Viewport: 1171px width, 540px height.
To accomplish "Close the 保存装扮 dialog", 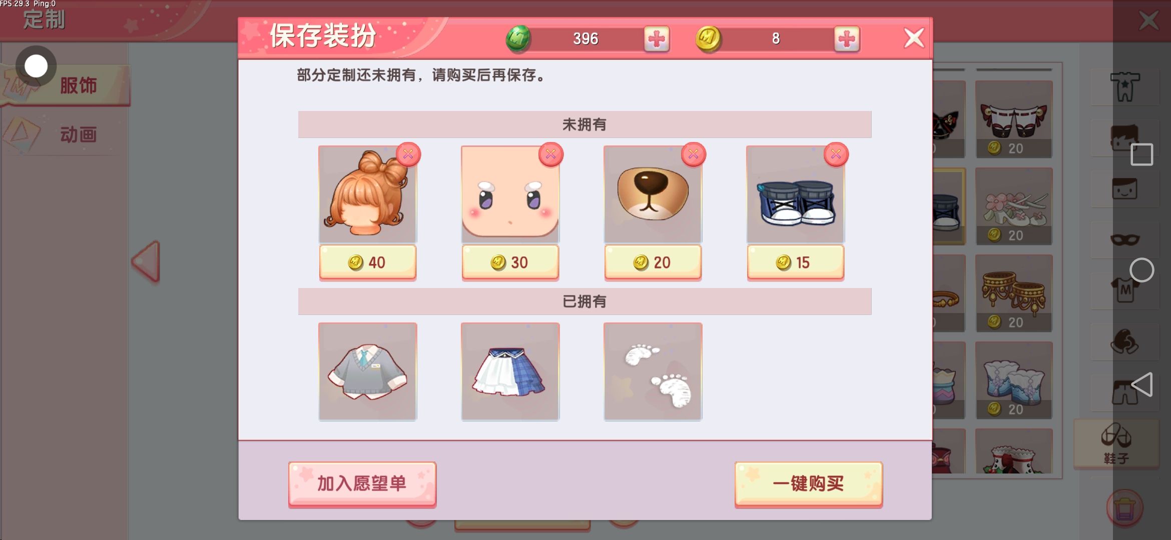I will pyautogui.click(x=914, y=38).
